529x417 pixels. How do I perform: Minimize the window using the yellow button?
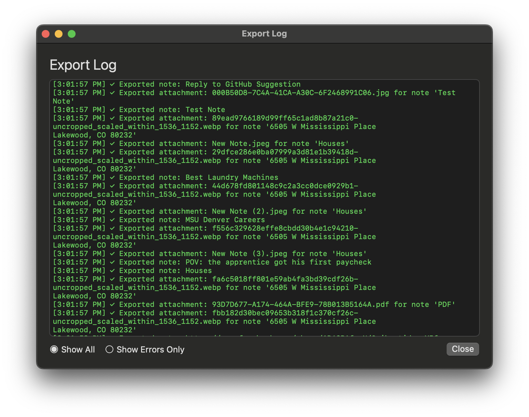[x=59, y=34]
